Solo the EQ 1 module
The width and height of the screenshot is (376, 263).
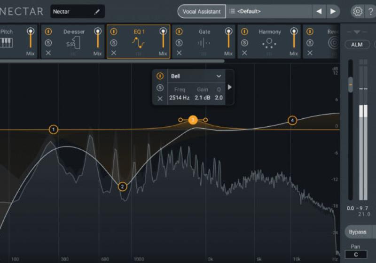[x=114, y=43]
